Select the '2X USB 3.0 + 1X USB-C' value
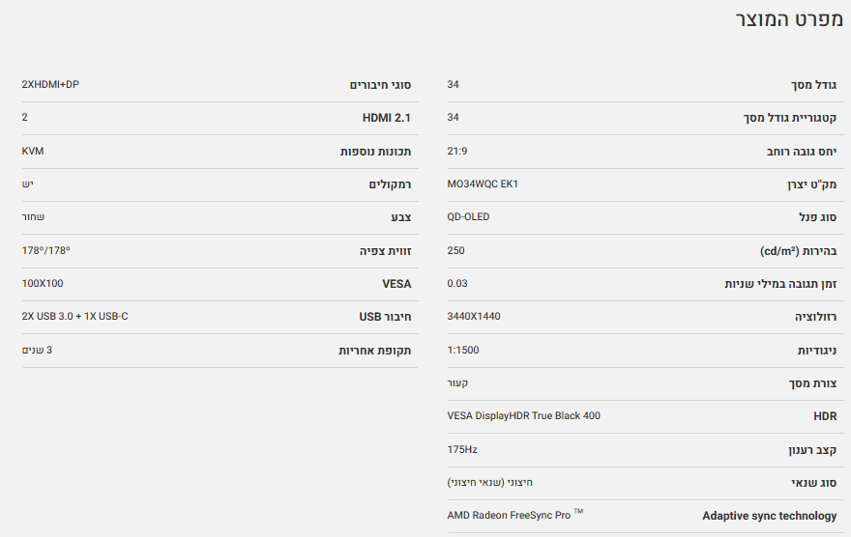Viewport: 851px width, 537px height. pyautogui.click(x=74, y=317)
